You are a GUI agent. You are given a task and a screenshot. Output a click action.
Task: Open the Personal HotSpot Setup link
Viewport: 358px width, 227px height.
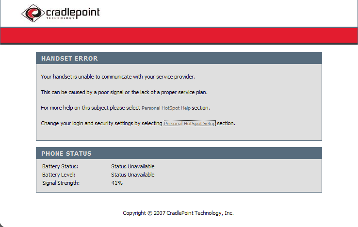[190, 123]
